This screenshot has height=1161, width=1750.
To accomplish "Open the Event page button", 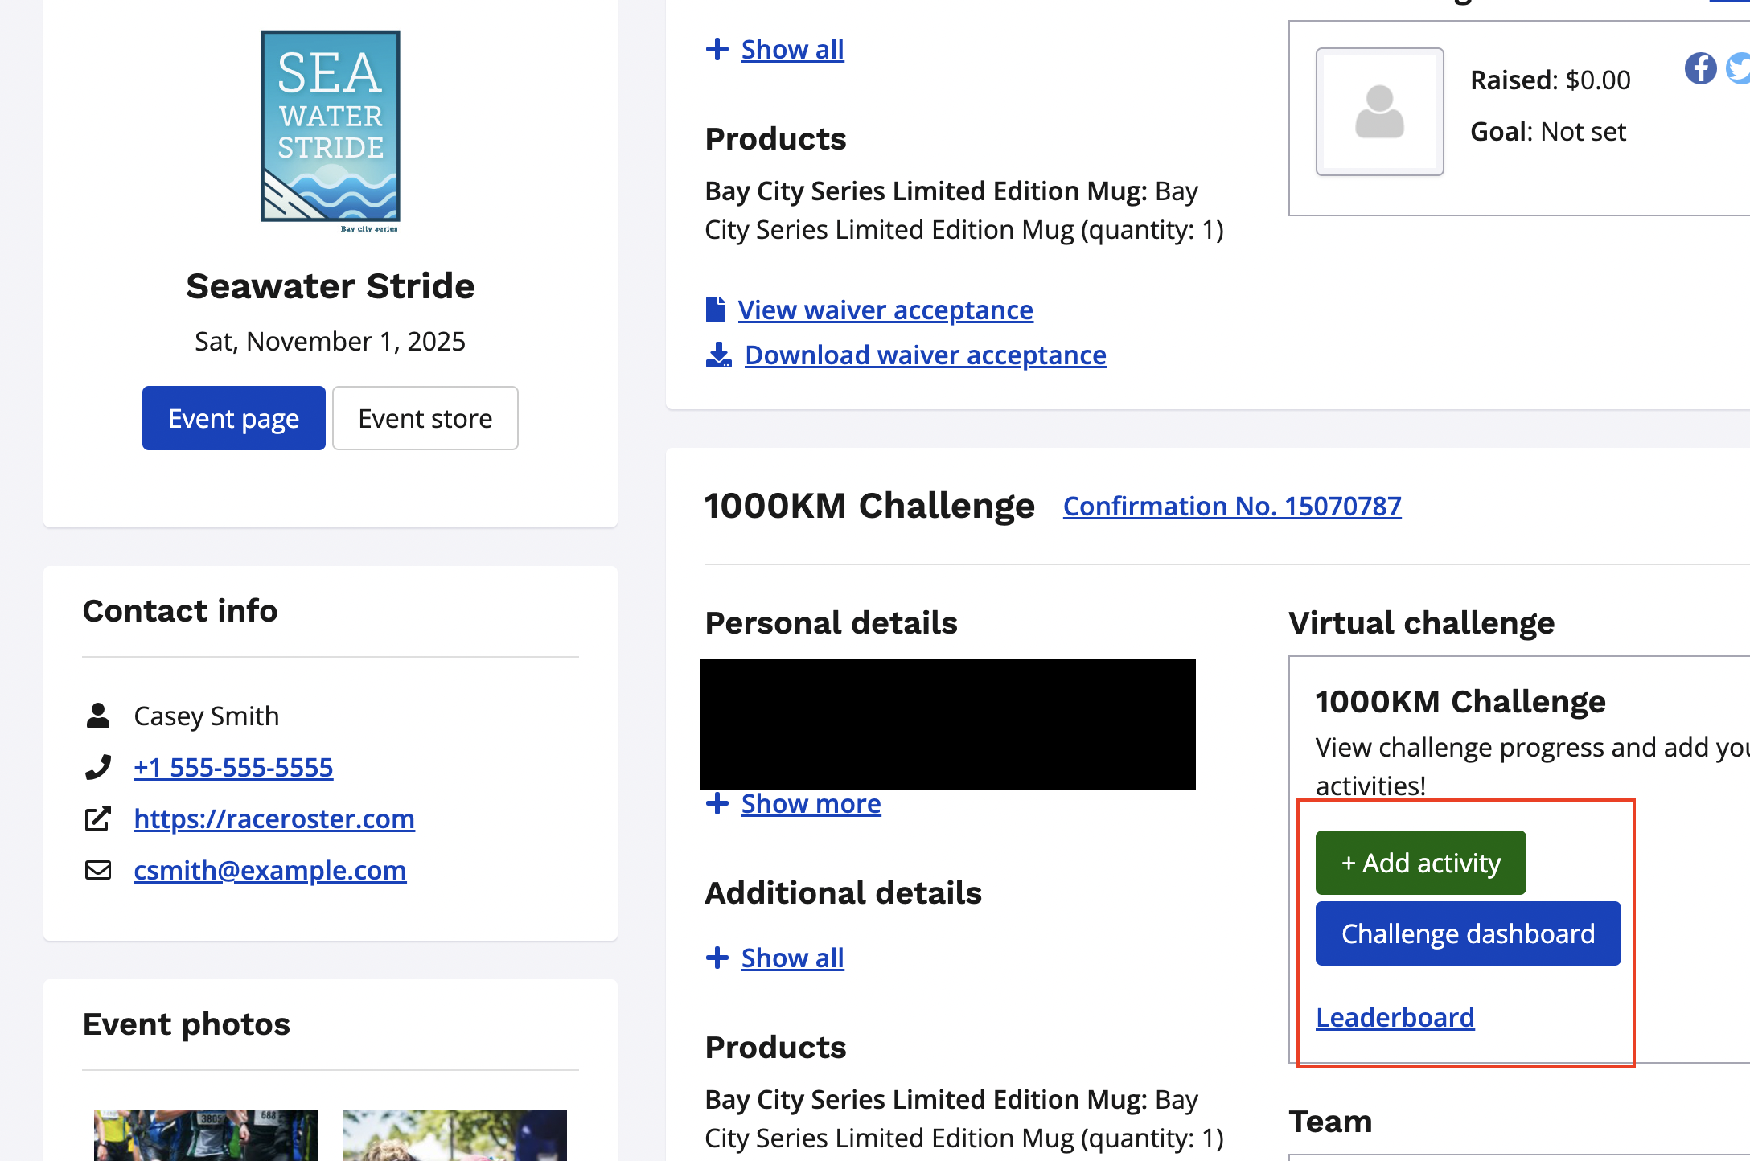I will 234,418.
